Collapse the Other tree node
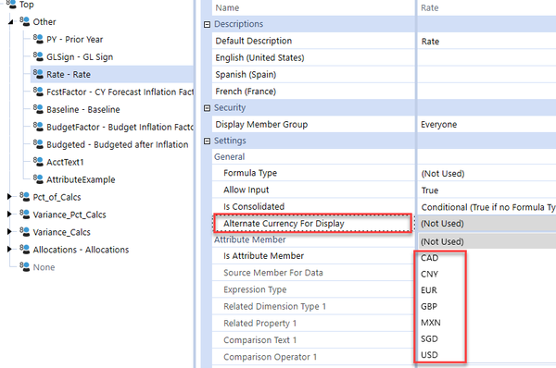Viewport: 556px width, 368px height. [10, 22]
